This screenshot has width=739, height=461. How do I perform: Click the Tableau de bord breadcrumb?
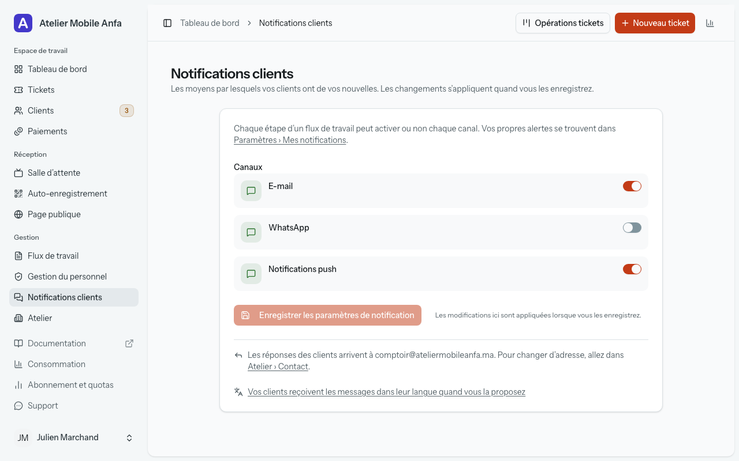[210, 23]
